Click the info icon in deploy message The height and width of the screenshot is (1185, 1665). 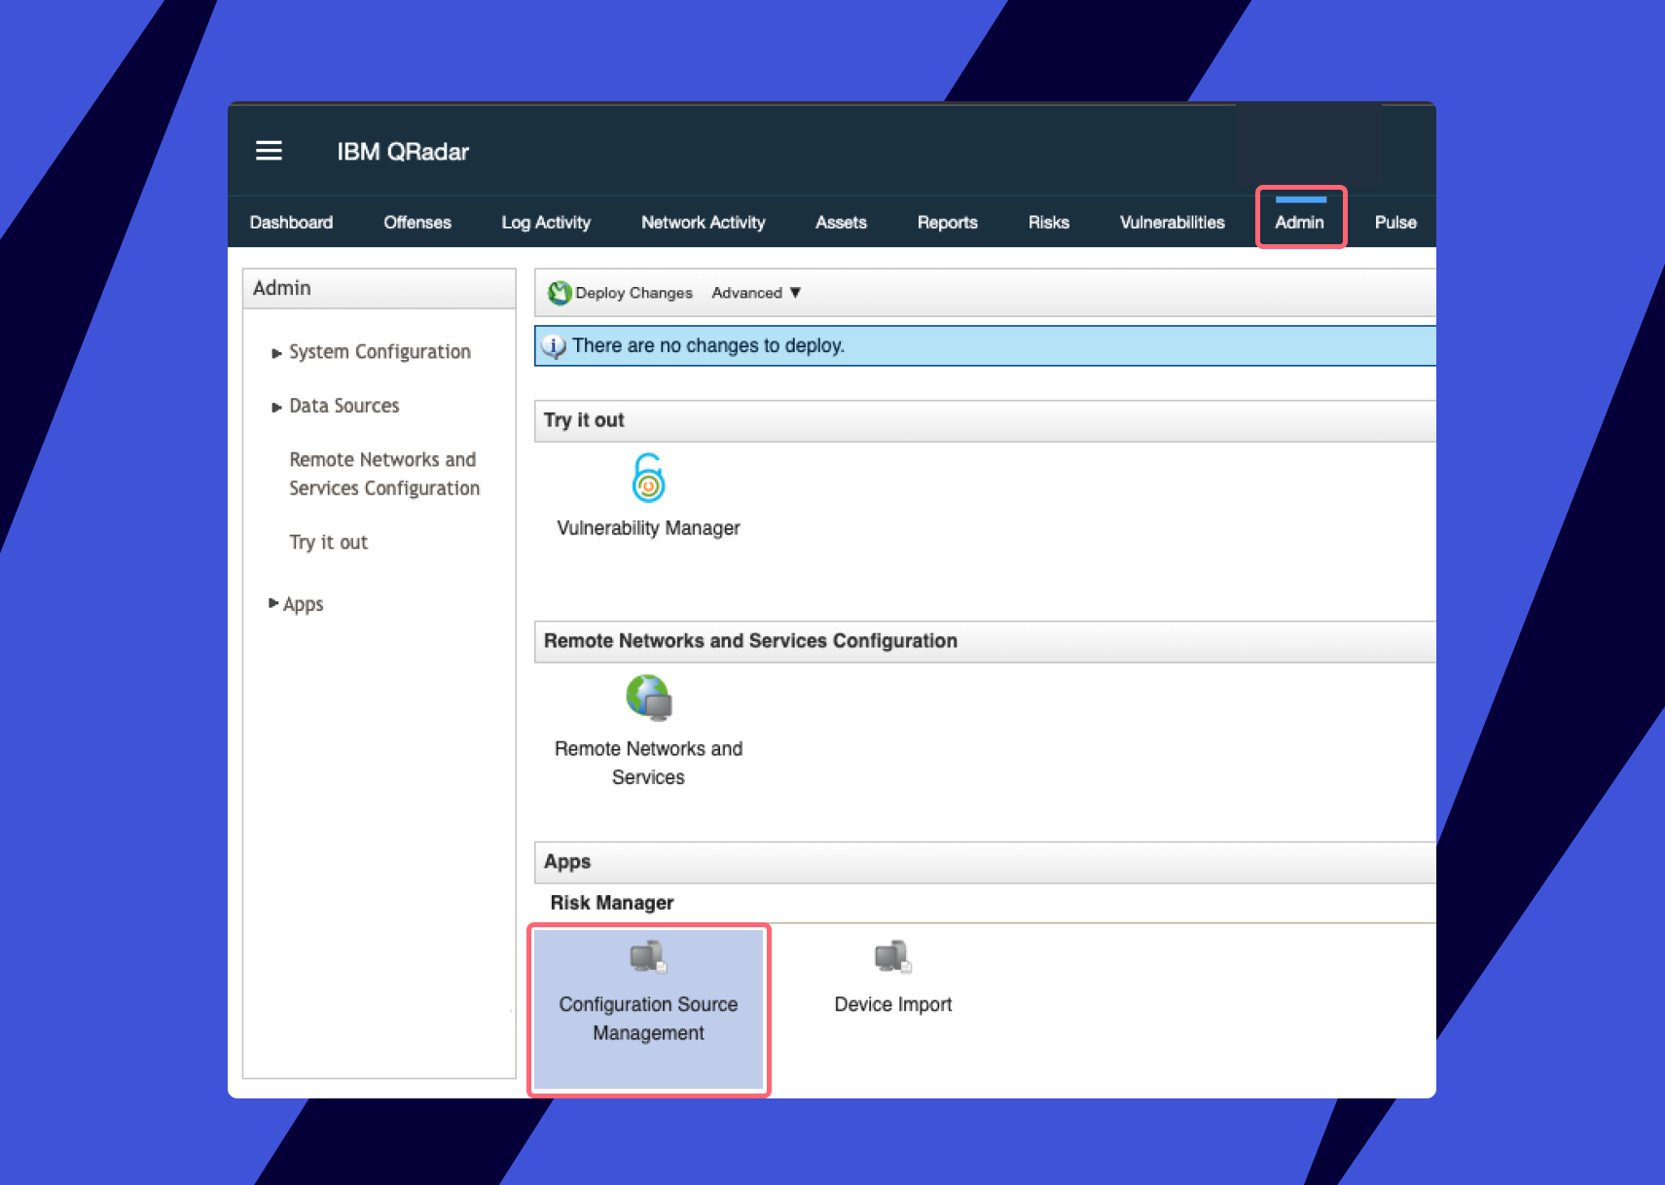tap(554, 346)
